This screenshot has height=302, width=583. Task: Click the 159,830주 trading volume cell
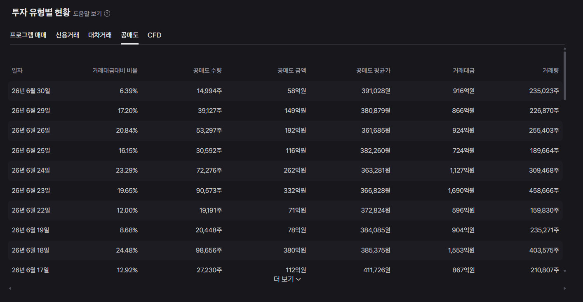(x=545, y=210)
